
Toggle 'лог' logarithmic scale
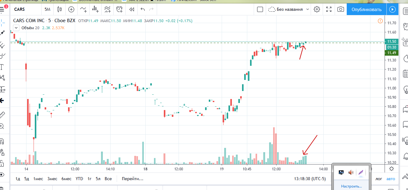[x=379, y=179]
